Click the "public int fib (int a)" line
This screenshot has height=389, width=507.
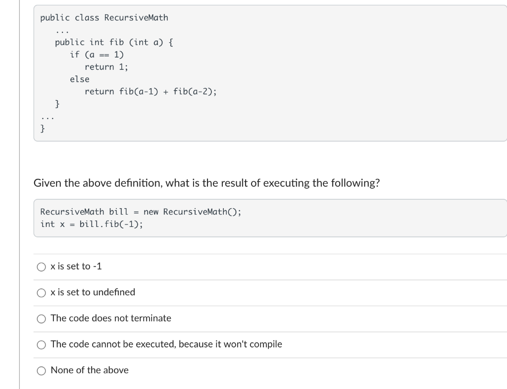(x=114, y=43)
